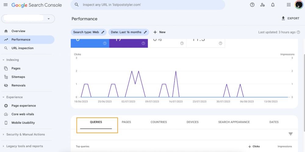Switch to the Dates tab

tap(274, 122)
